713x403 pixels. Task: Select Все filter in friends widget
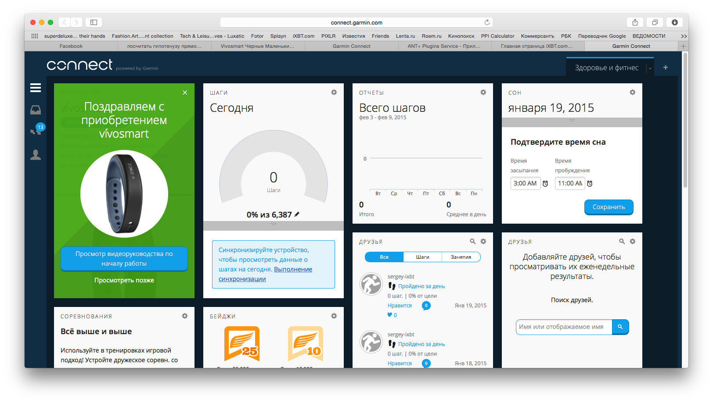click(x=384, y=257)
